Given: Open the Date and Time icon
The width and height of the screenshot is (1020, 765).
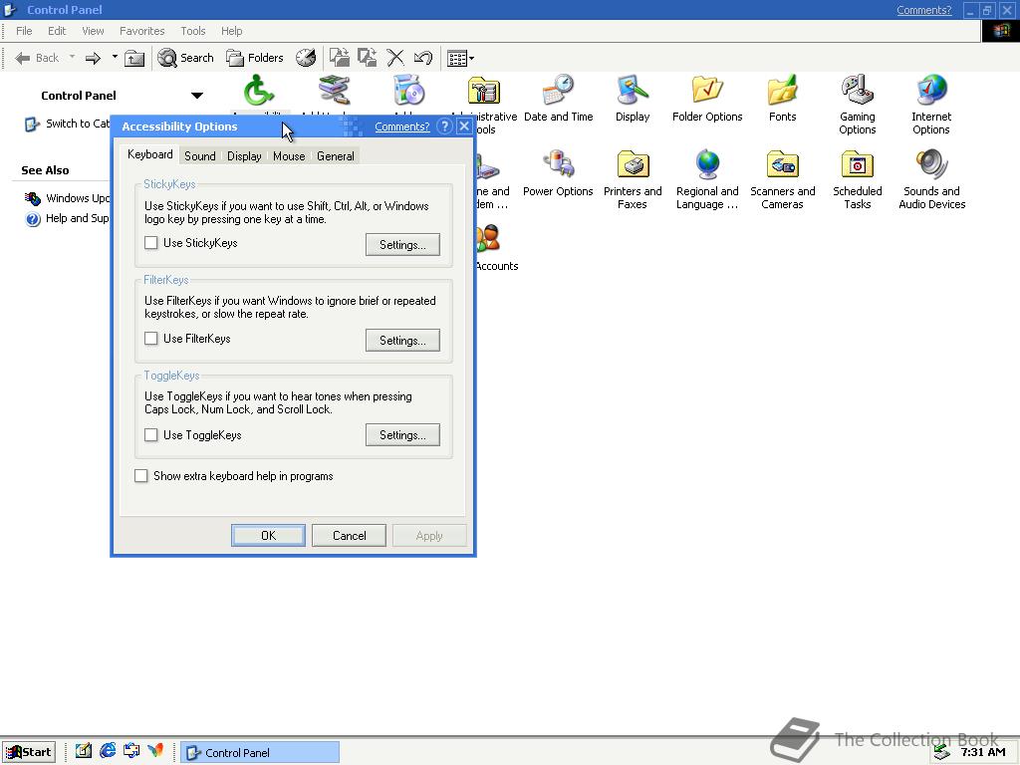Looking at the screenshot, I should [558, 99].
